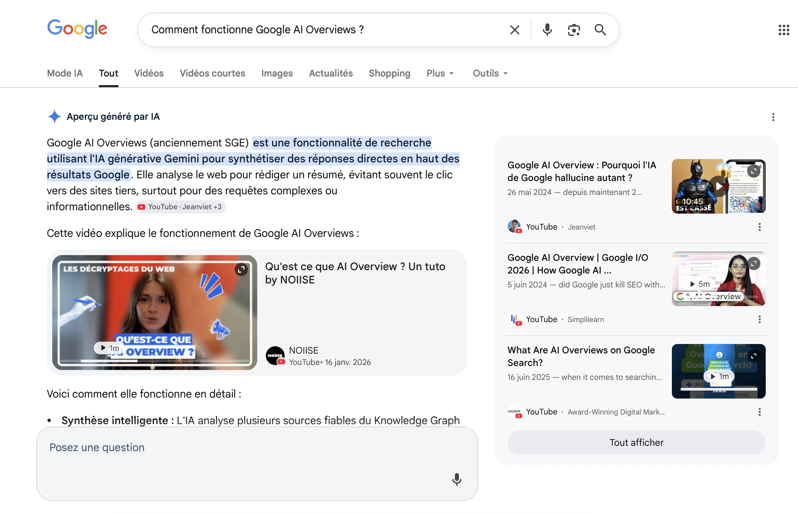Click the NOIISE video thumbnail
This screenshot has width=798, height=513.
click(x=155, y=312)
